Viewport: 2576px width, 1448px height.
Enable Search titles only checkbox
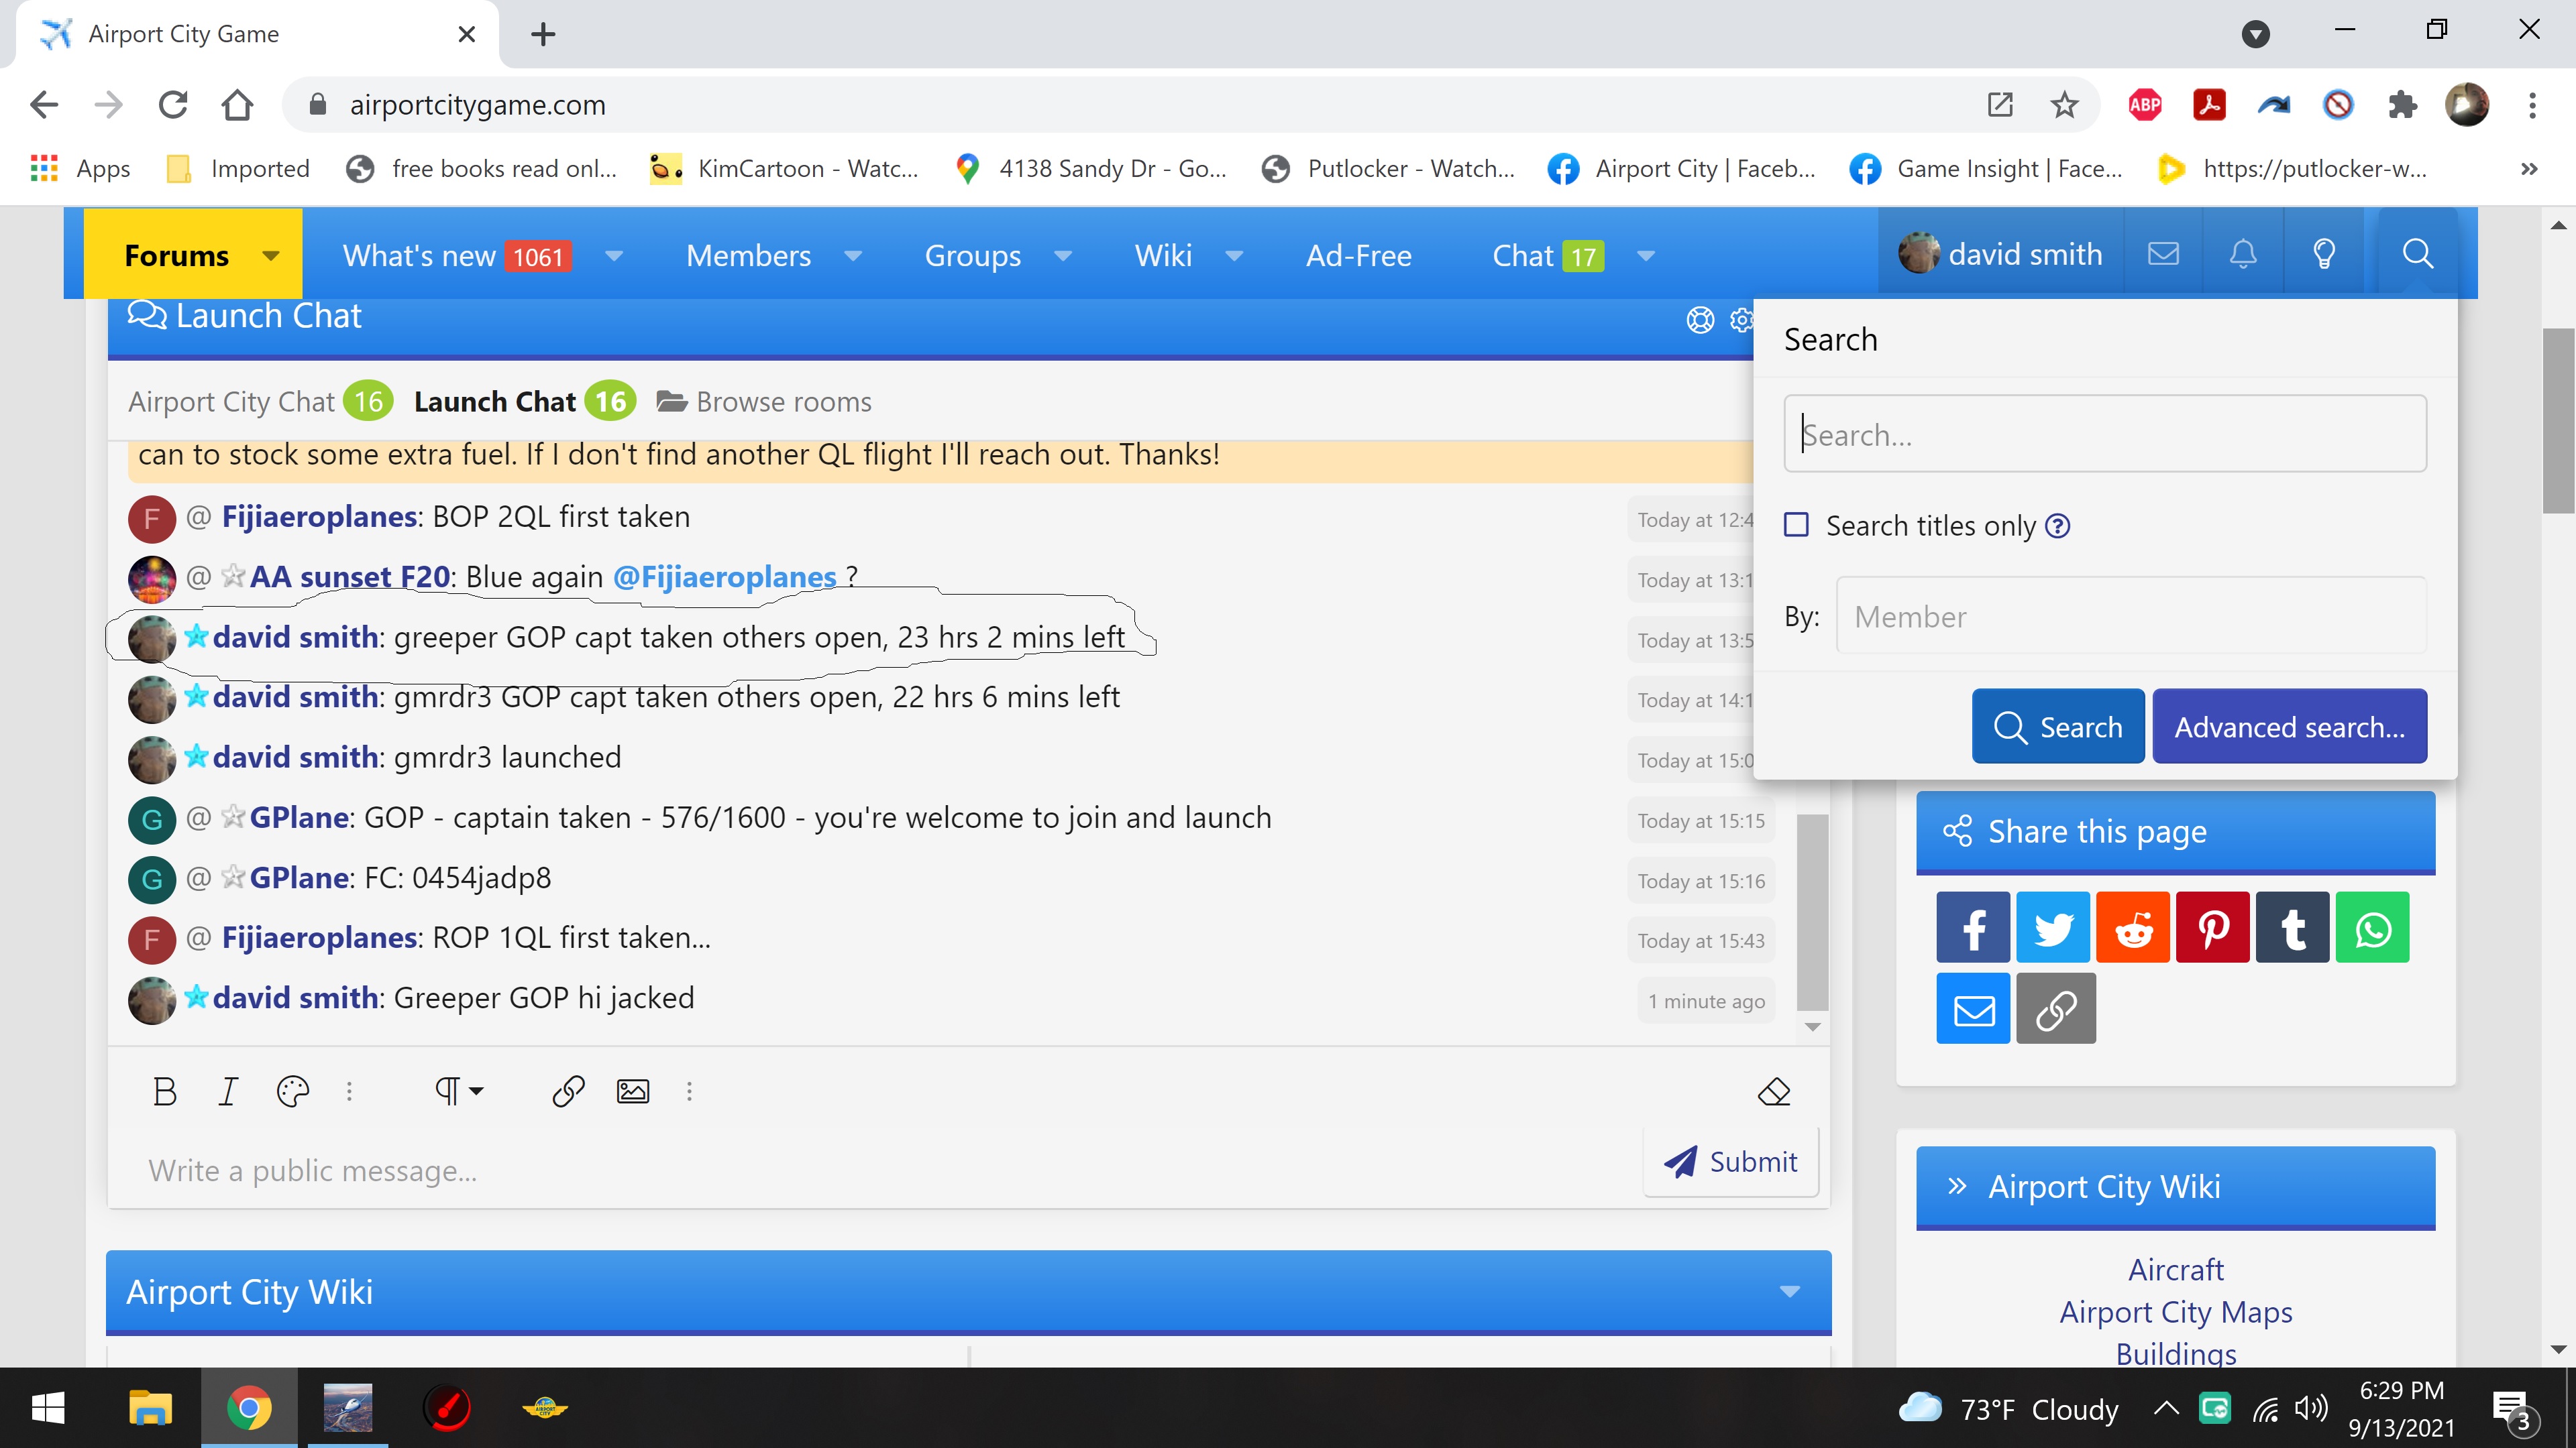[1797, 525]
